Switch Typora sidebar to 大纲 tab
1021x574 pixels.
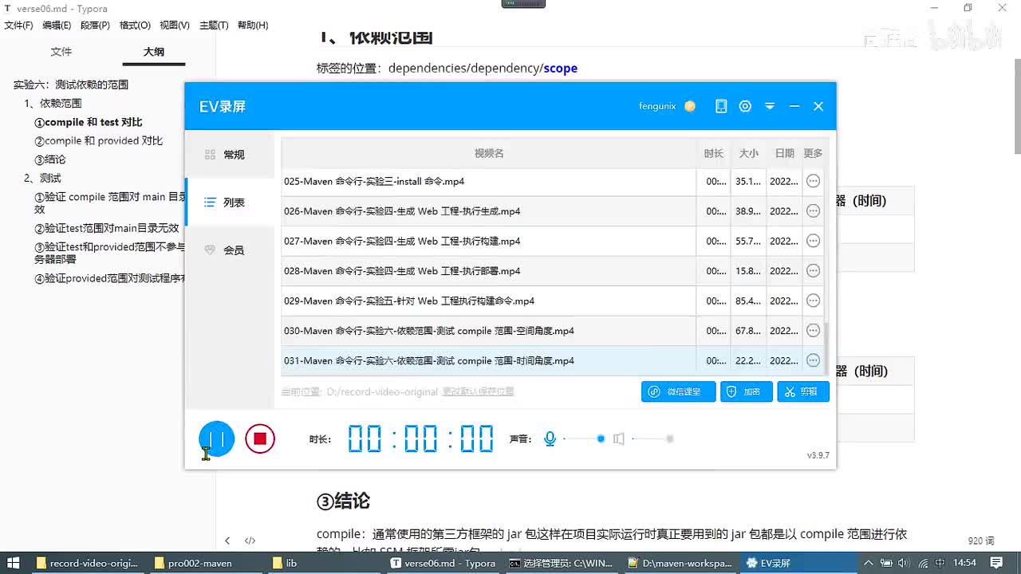pyautogui.click(x=154, y=52)
